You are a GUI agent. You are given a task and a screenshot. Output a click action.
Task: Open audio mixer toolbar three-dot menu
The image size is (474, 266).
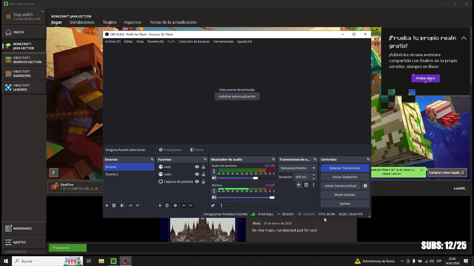(x=221, y=205)
